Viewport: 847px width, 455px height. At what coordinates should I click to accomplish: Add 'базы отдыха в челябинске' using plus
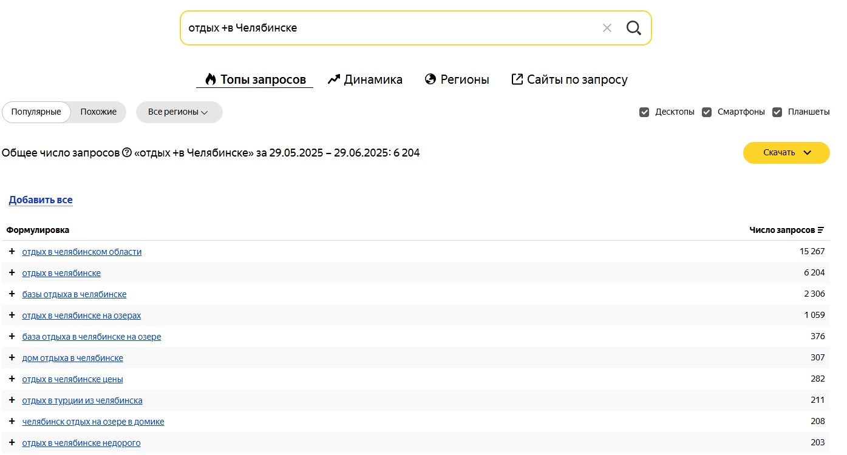point(12,294)
